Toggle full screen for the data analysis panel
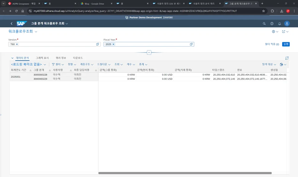Viewport: 298px width, 177px height. pos(287,58)
